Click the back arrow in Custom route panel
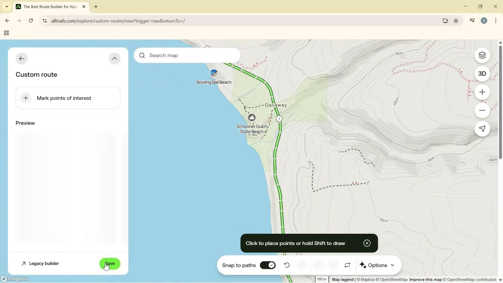Image resolution: width=503 pixels, height=283 pixels. click(21, 58)
